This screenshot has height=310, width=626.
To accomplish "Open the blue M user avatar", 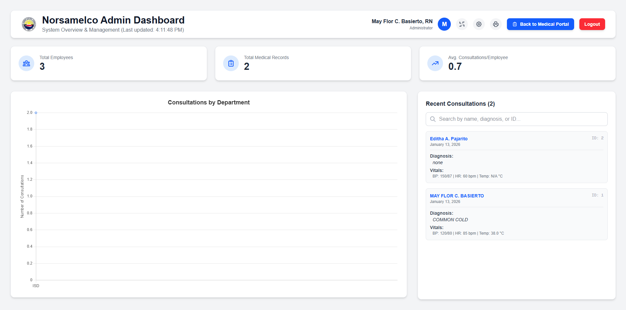I will [444, 24].
